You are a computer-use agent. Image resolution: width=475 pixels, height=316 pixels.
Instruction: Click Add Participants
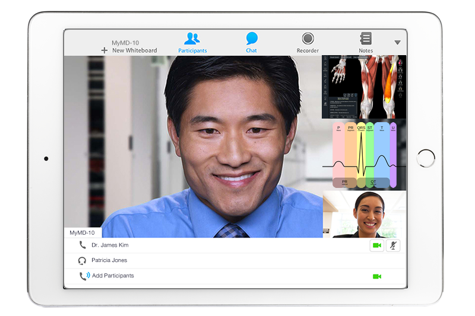[113, 276]
